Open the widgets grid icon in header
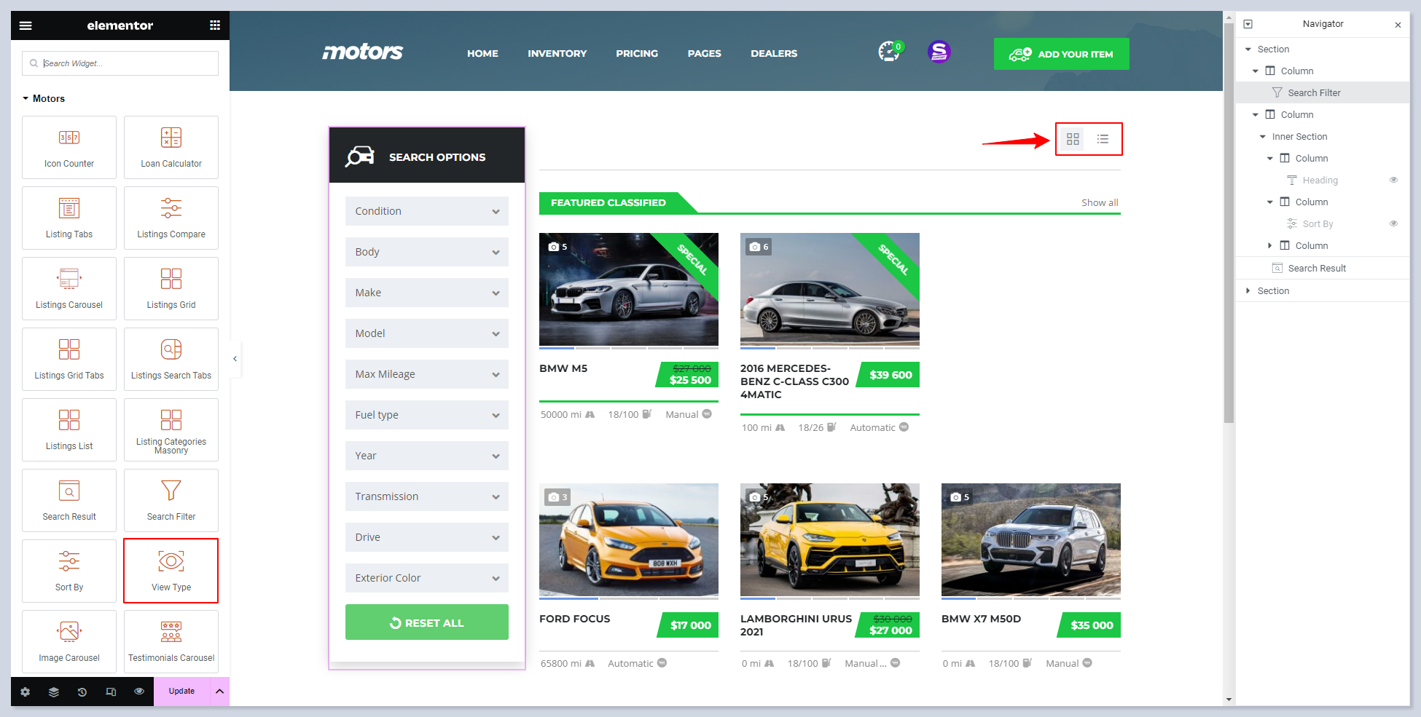 [x=215, y=25]
